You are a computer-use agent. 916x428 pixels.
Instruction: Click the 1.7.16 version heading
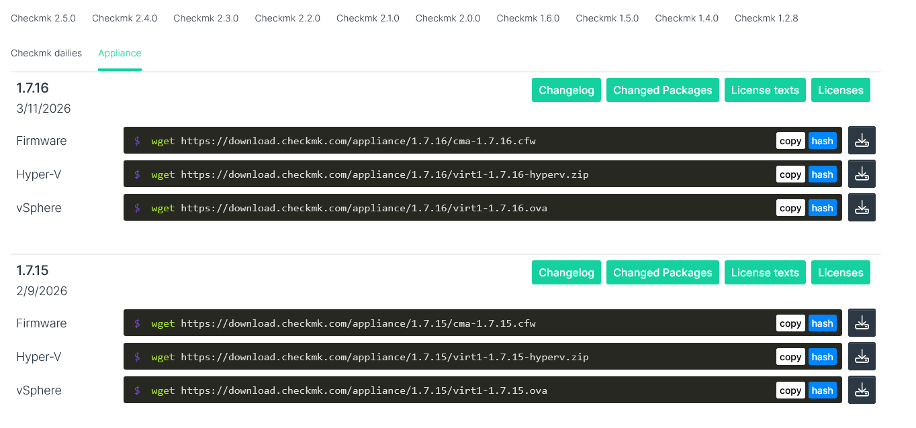[x=33, y=88]
